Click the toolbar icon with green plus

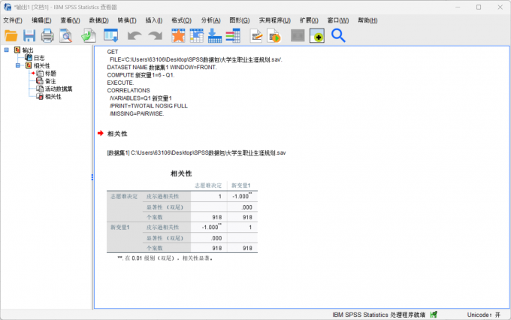point(317,35)
